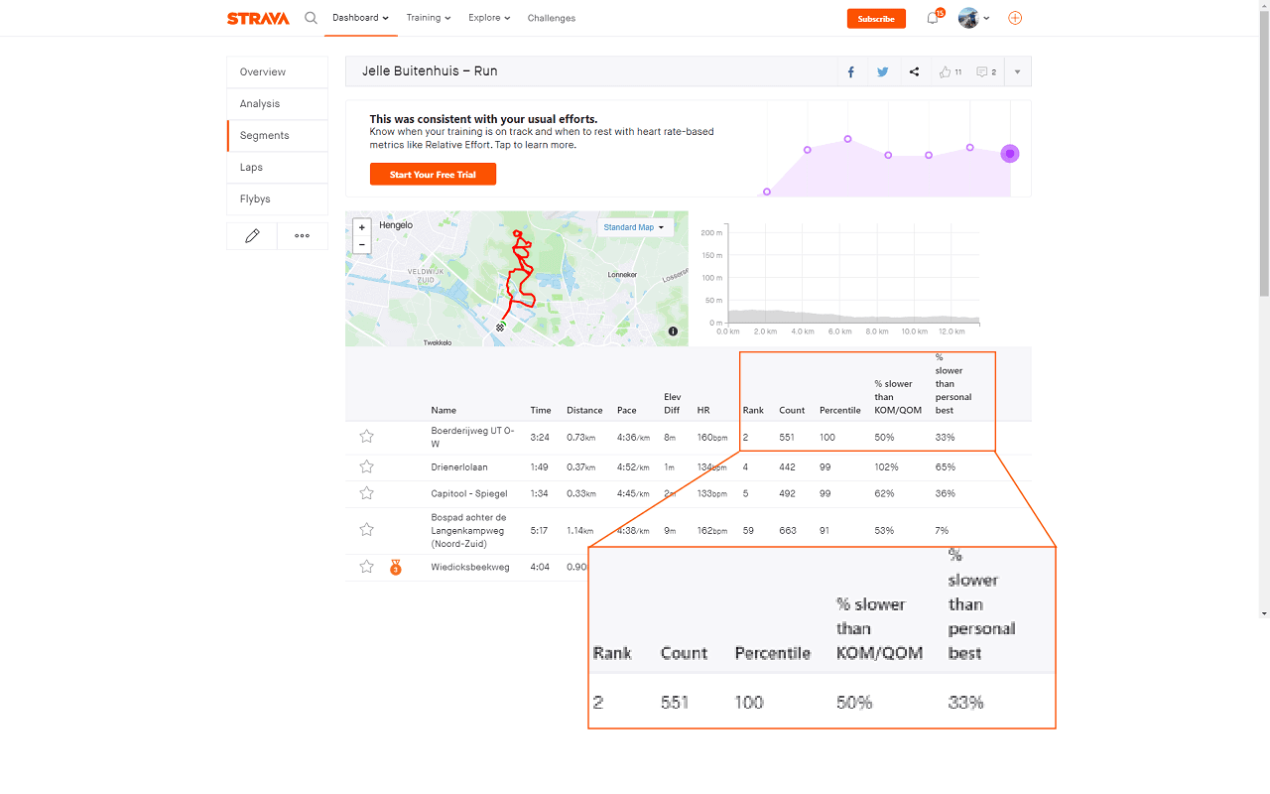Switch to the Laps tab
Image resolution: width=1270 pixels, height=794 pixels.
[x=277, y=168]
